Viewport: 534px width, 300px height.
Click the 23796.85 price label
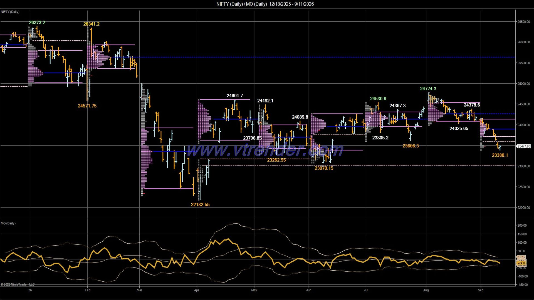tap(252, 138)
